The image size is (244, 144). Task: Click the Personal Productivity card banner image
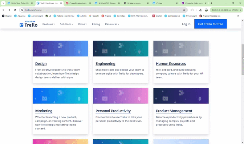point(121,96)
